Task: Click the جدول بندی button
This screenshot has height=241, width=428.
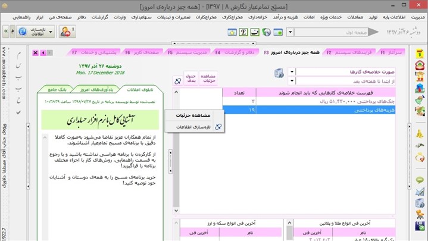Action: 190,79
